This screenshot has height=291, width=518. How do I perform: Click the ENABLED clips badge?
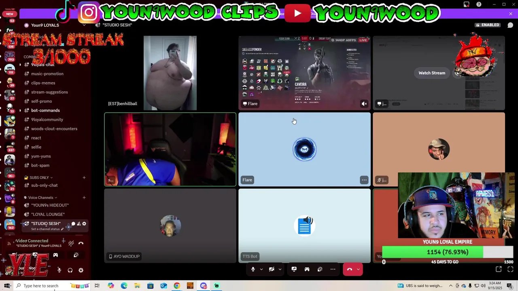pos(488,25)
